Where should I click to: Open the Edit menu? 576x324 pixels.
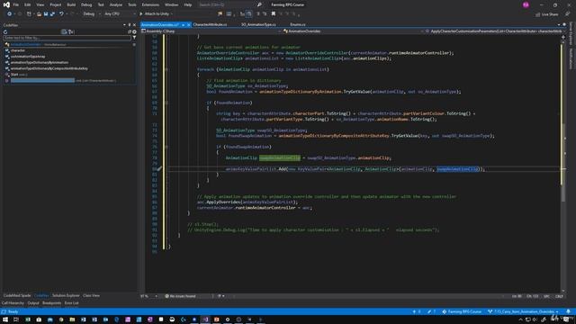tap(28, 4)
